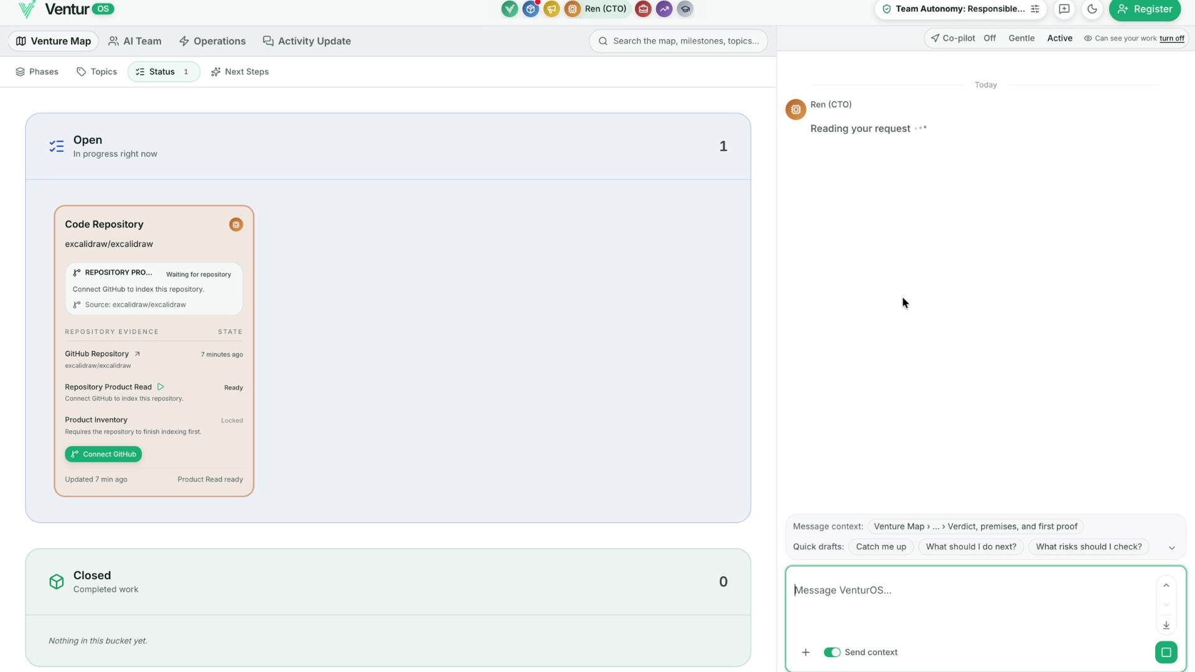This screenshot has height=672, width=1195.
Task: Click the Waiting for repository status
Action: pyautogui.click(x=199, y=274)
